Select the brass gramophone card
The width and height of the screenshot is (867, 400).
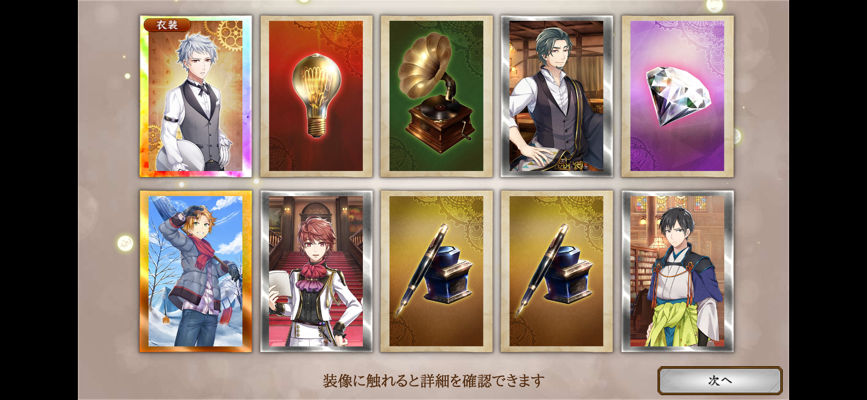436,96
